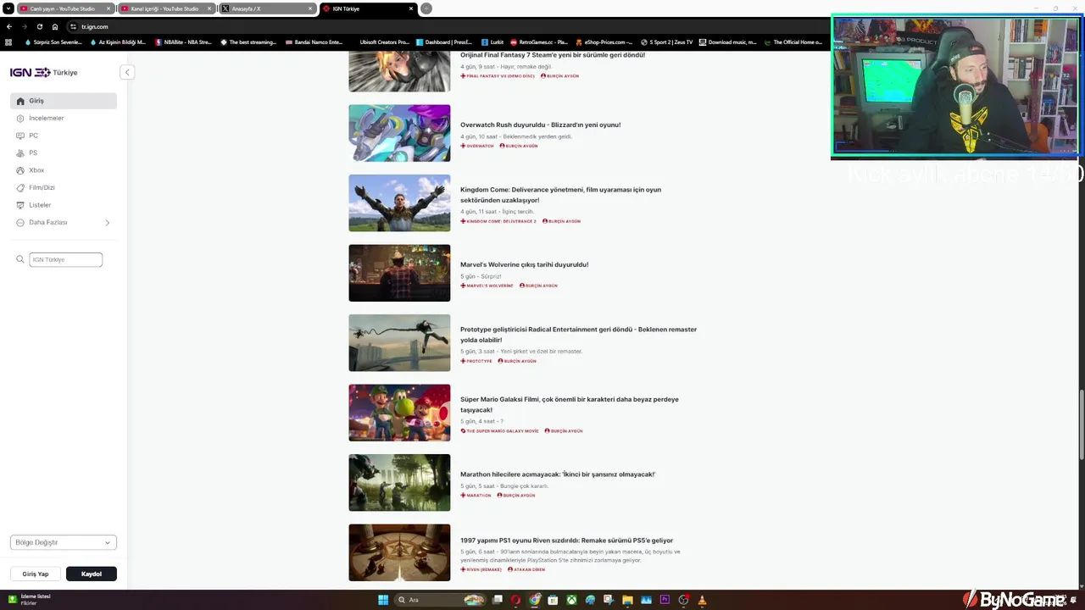Open the İncelemeler section
The height and width of the screenshot is (610, 1085).
[x=64, y=118]
